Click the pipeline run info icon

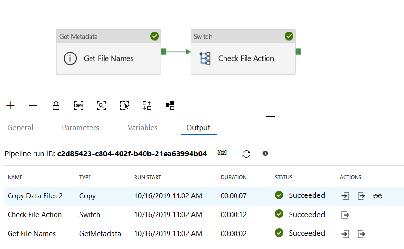point(265,153)
